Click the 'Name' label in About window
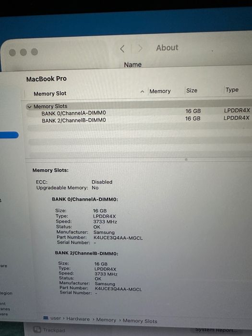 pyautogui.click(x=132, y=65)
